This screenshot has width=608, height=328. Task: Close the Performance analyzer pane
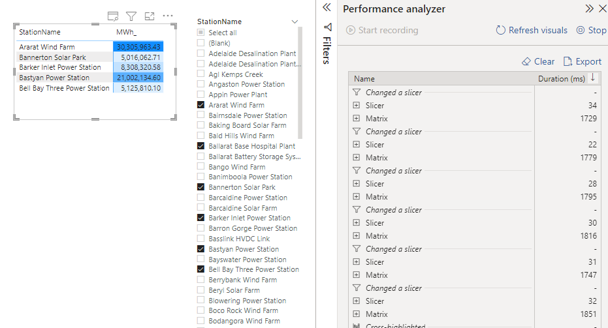tap(601, 8)
